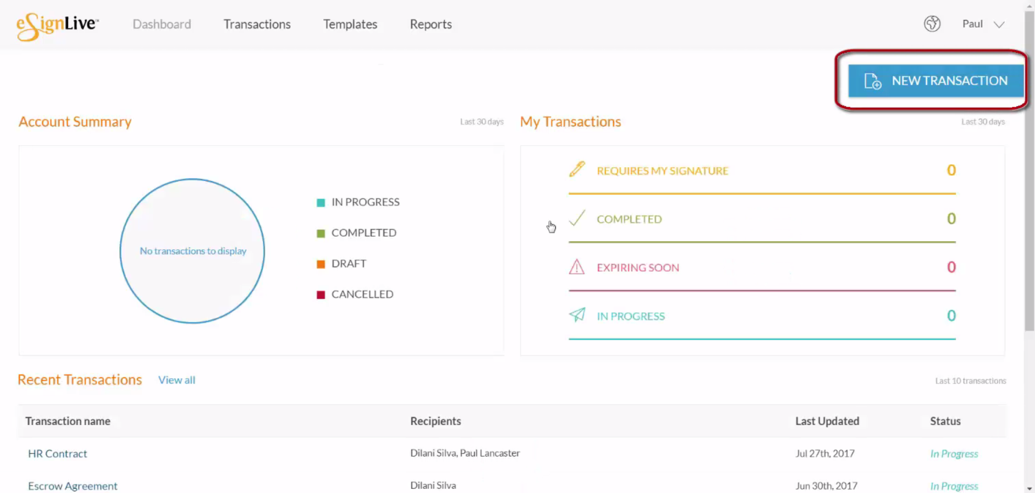Select the DRAFT legend label
The image size is (1035, 493).
coord(349,264)
